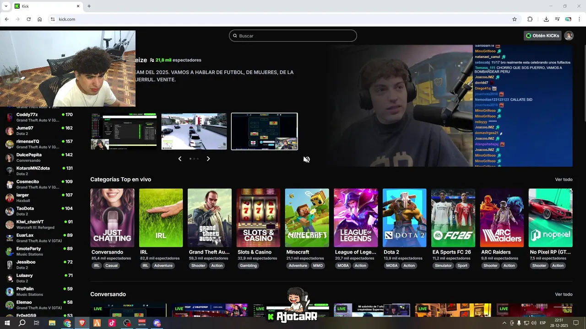This screenshot has height=329, width=586.
Task: Open the Kick user avatar menu
Action: coord(569,36)
